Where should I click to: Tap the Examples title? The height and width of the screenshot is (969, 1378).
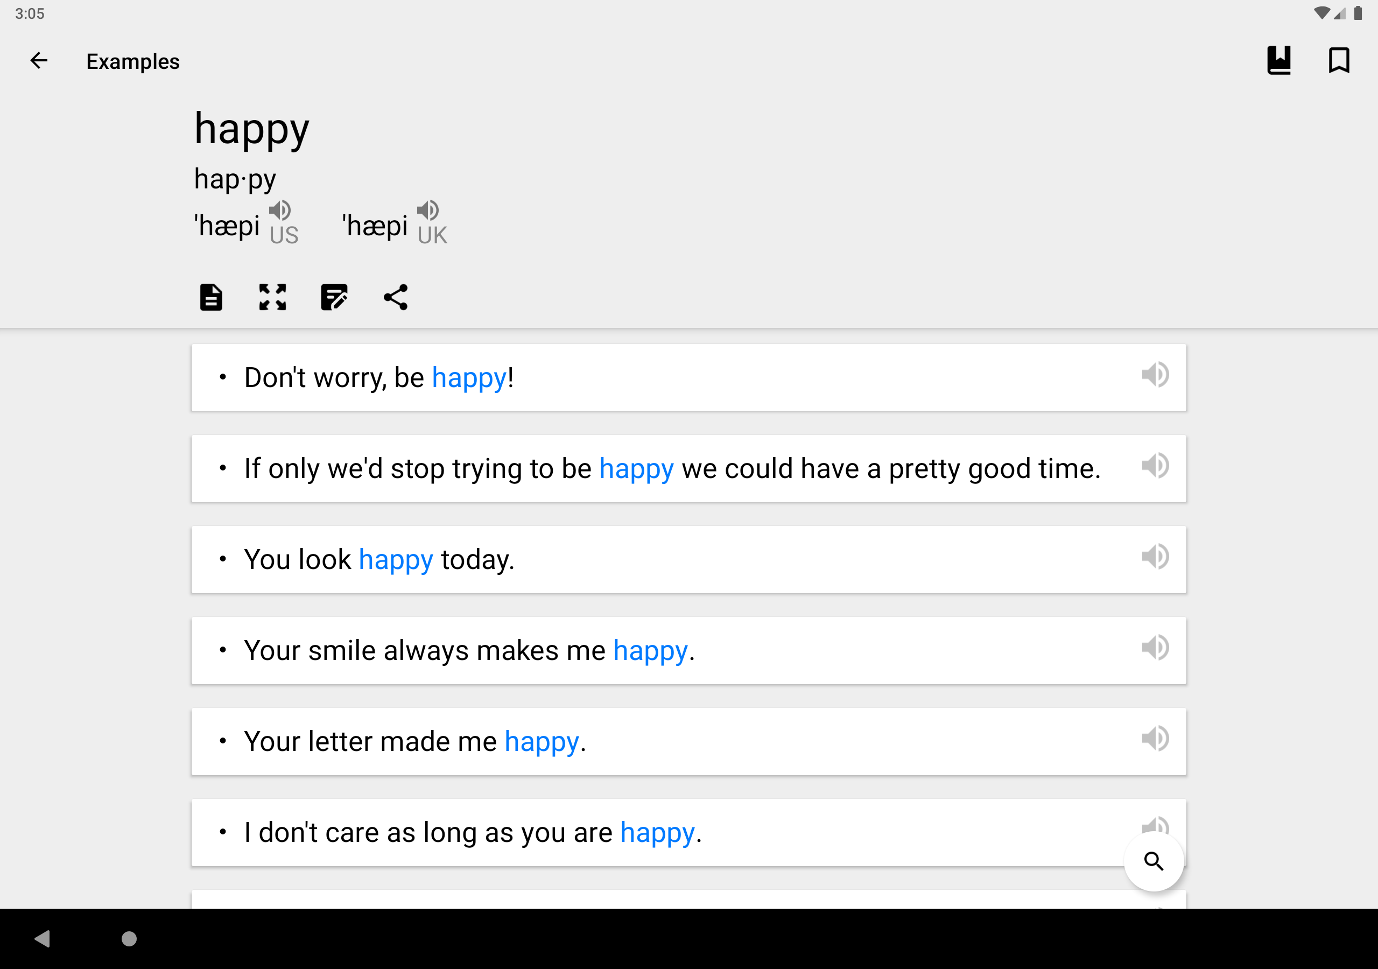click(x=132, y=61)
